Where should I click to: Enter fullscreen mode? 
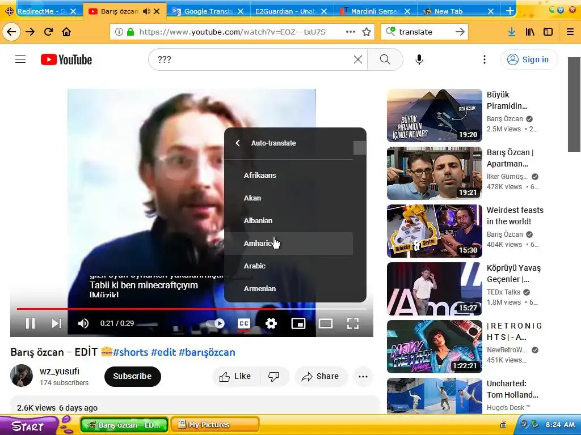pos(353,323)
